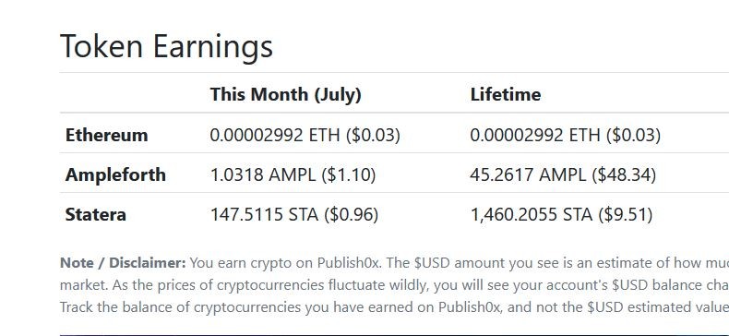Click the Note / Disclaimer bold label
The width and height of the screenshot is (729, 336).
pos(123,263)
